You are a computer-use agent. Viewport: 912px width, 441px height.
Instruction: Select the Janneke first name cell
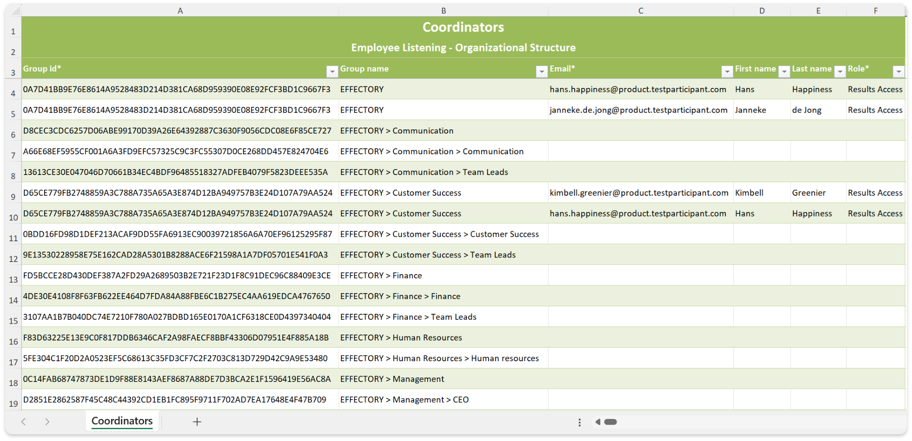(x=762, y=110)
